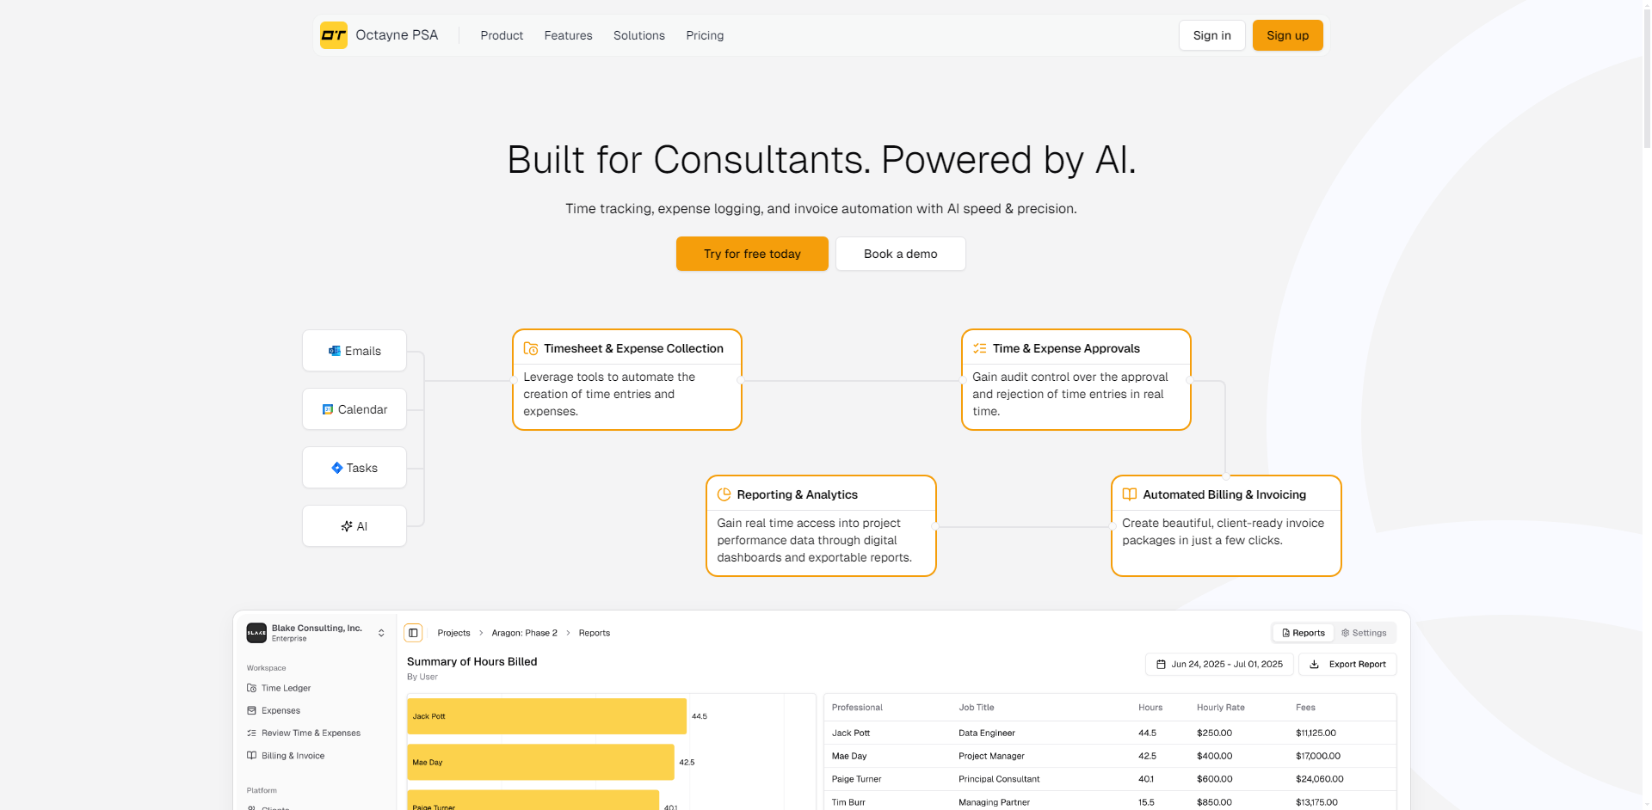Switch to the Reports tab

click(1304, 633)
